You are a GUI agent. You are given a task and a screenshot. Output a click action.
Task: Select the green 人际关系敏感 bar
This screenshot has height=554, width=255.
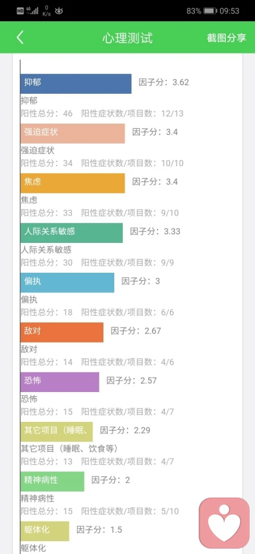(72, 233)
